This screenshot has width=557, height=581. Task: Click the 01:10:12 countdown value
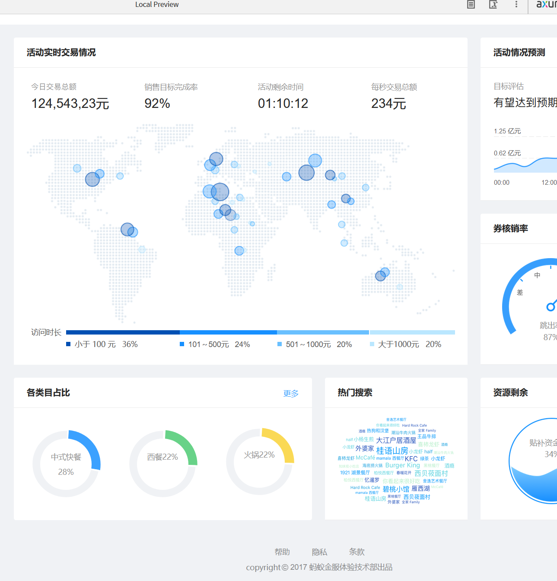[283, 104]
